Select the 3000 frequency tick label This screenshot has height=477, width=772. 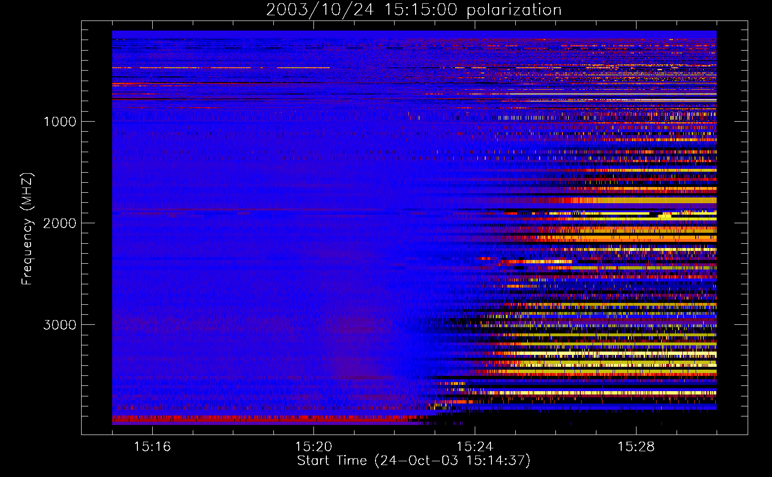point(60,325)
